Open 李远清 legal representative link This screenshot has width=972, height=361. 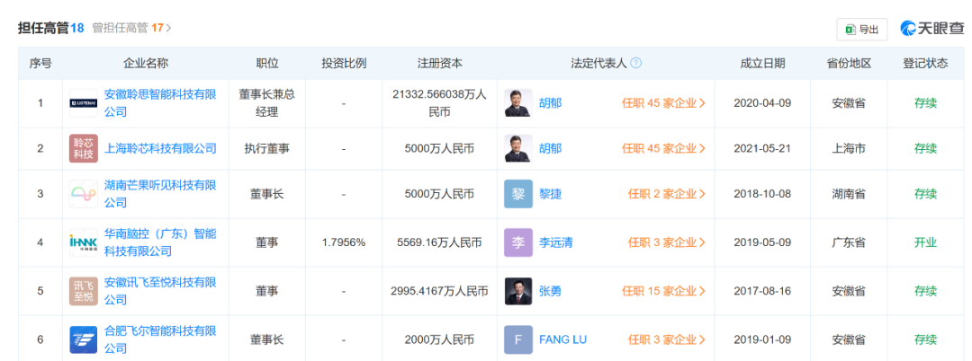point(556,242)
